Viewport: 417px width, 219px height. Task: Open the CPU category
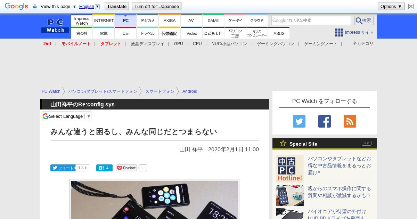point(197,44)
